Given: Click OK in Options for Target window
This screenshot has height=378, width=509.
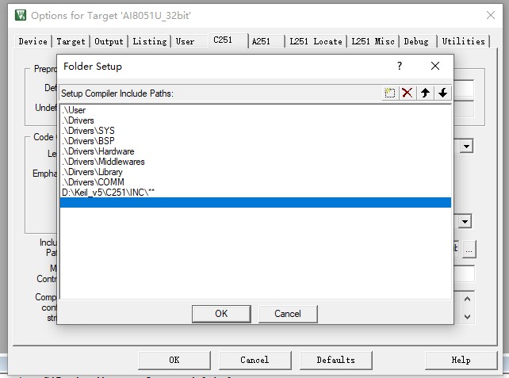Looking at the screenshot, I should click(x=174, y=360).
